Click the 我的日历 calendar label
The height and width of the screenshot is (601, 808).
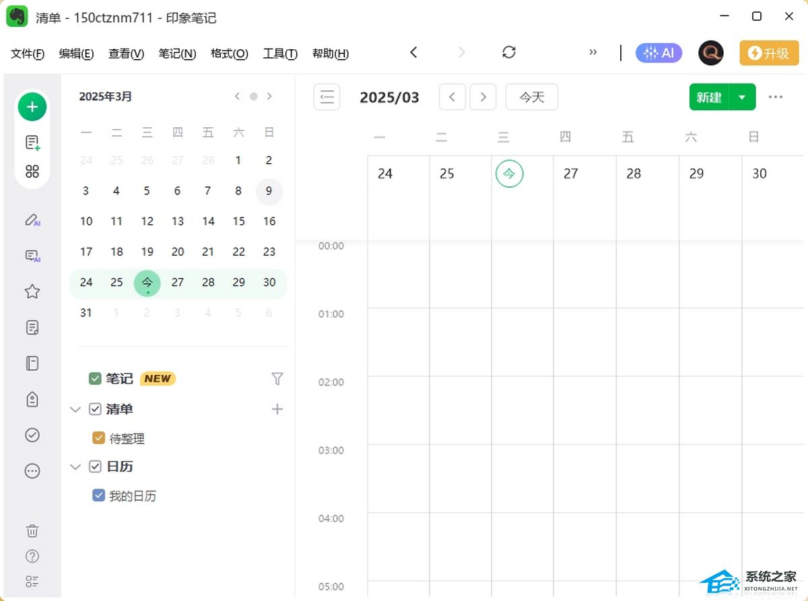click(133, 497)
